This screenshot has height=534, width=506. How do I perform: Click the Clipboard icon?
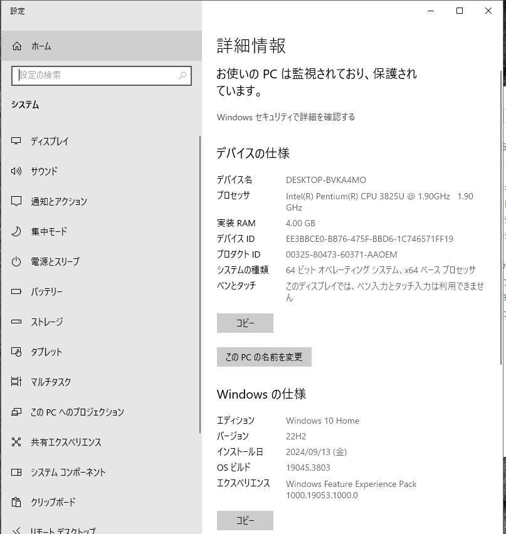tap(16, 502)
